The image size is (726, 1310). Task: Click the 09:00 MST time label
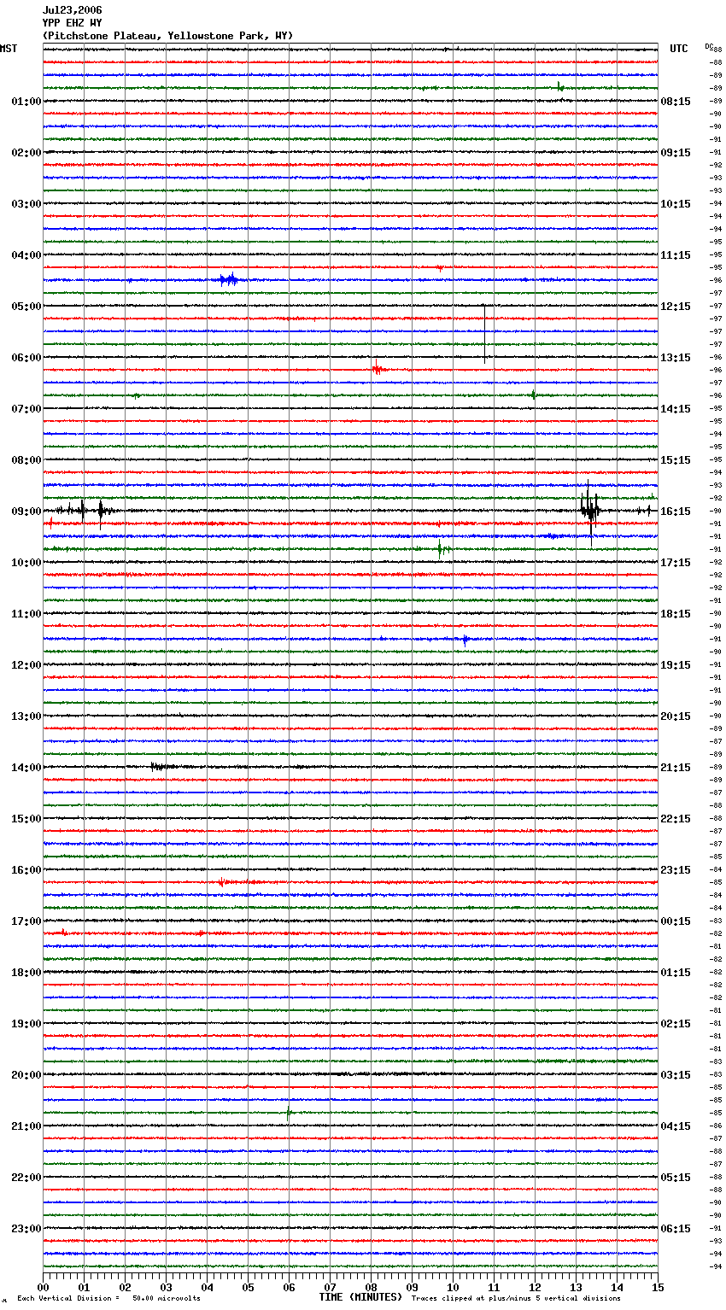pos(26,512)
